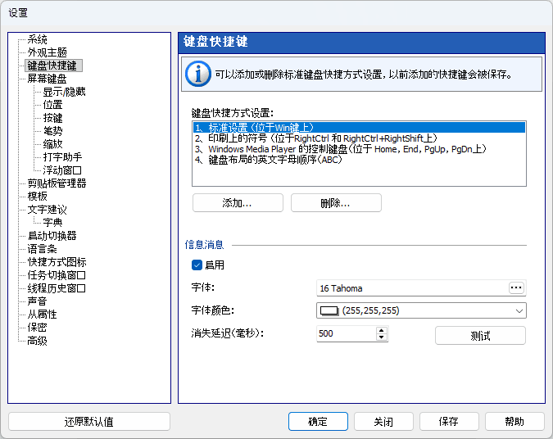Click the 消失延迟 value field 500
Screen dimensions: 553x439
[347, 333]
